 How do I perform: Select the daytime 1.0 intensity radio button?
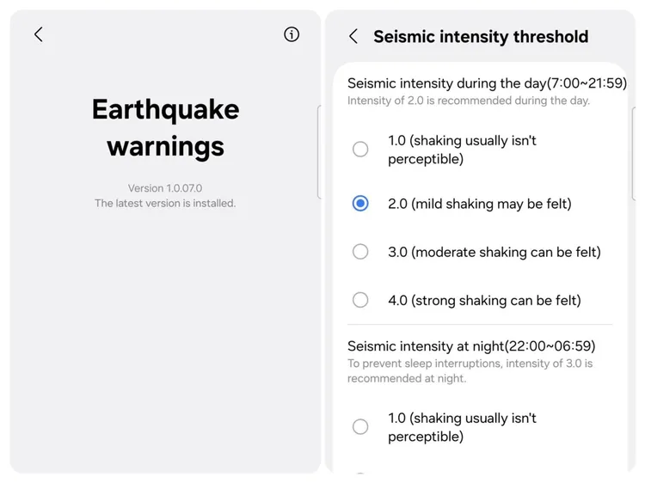tap(360, 150)
